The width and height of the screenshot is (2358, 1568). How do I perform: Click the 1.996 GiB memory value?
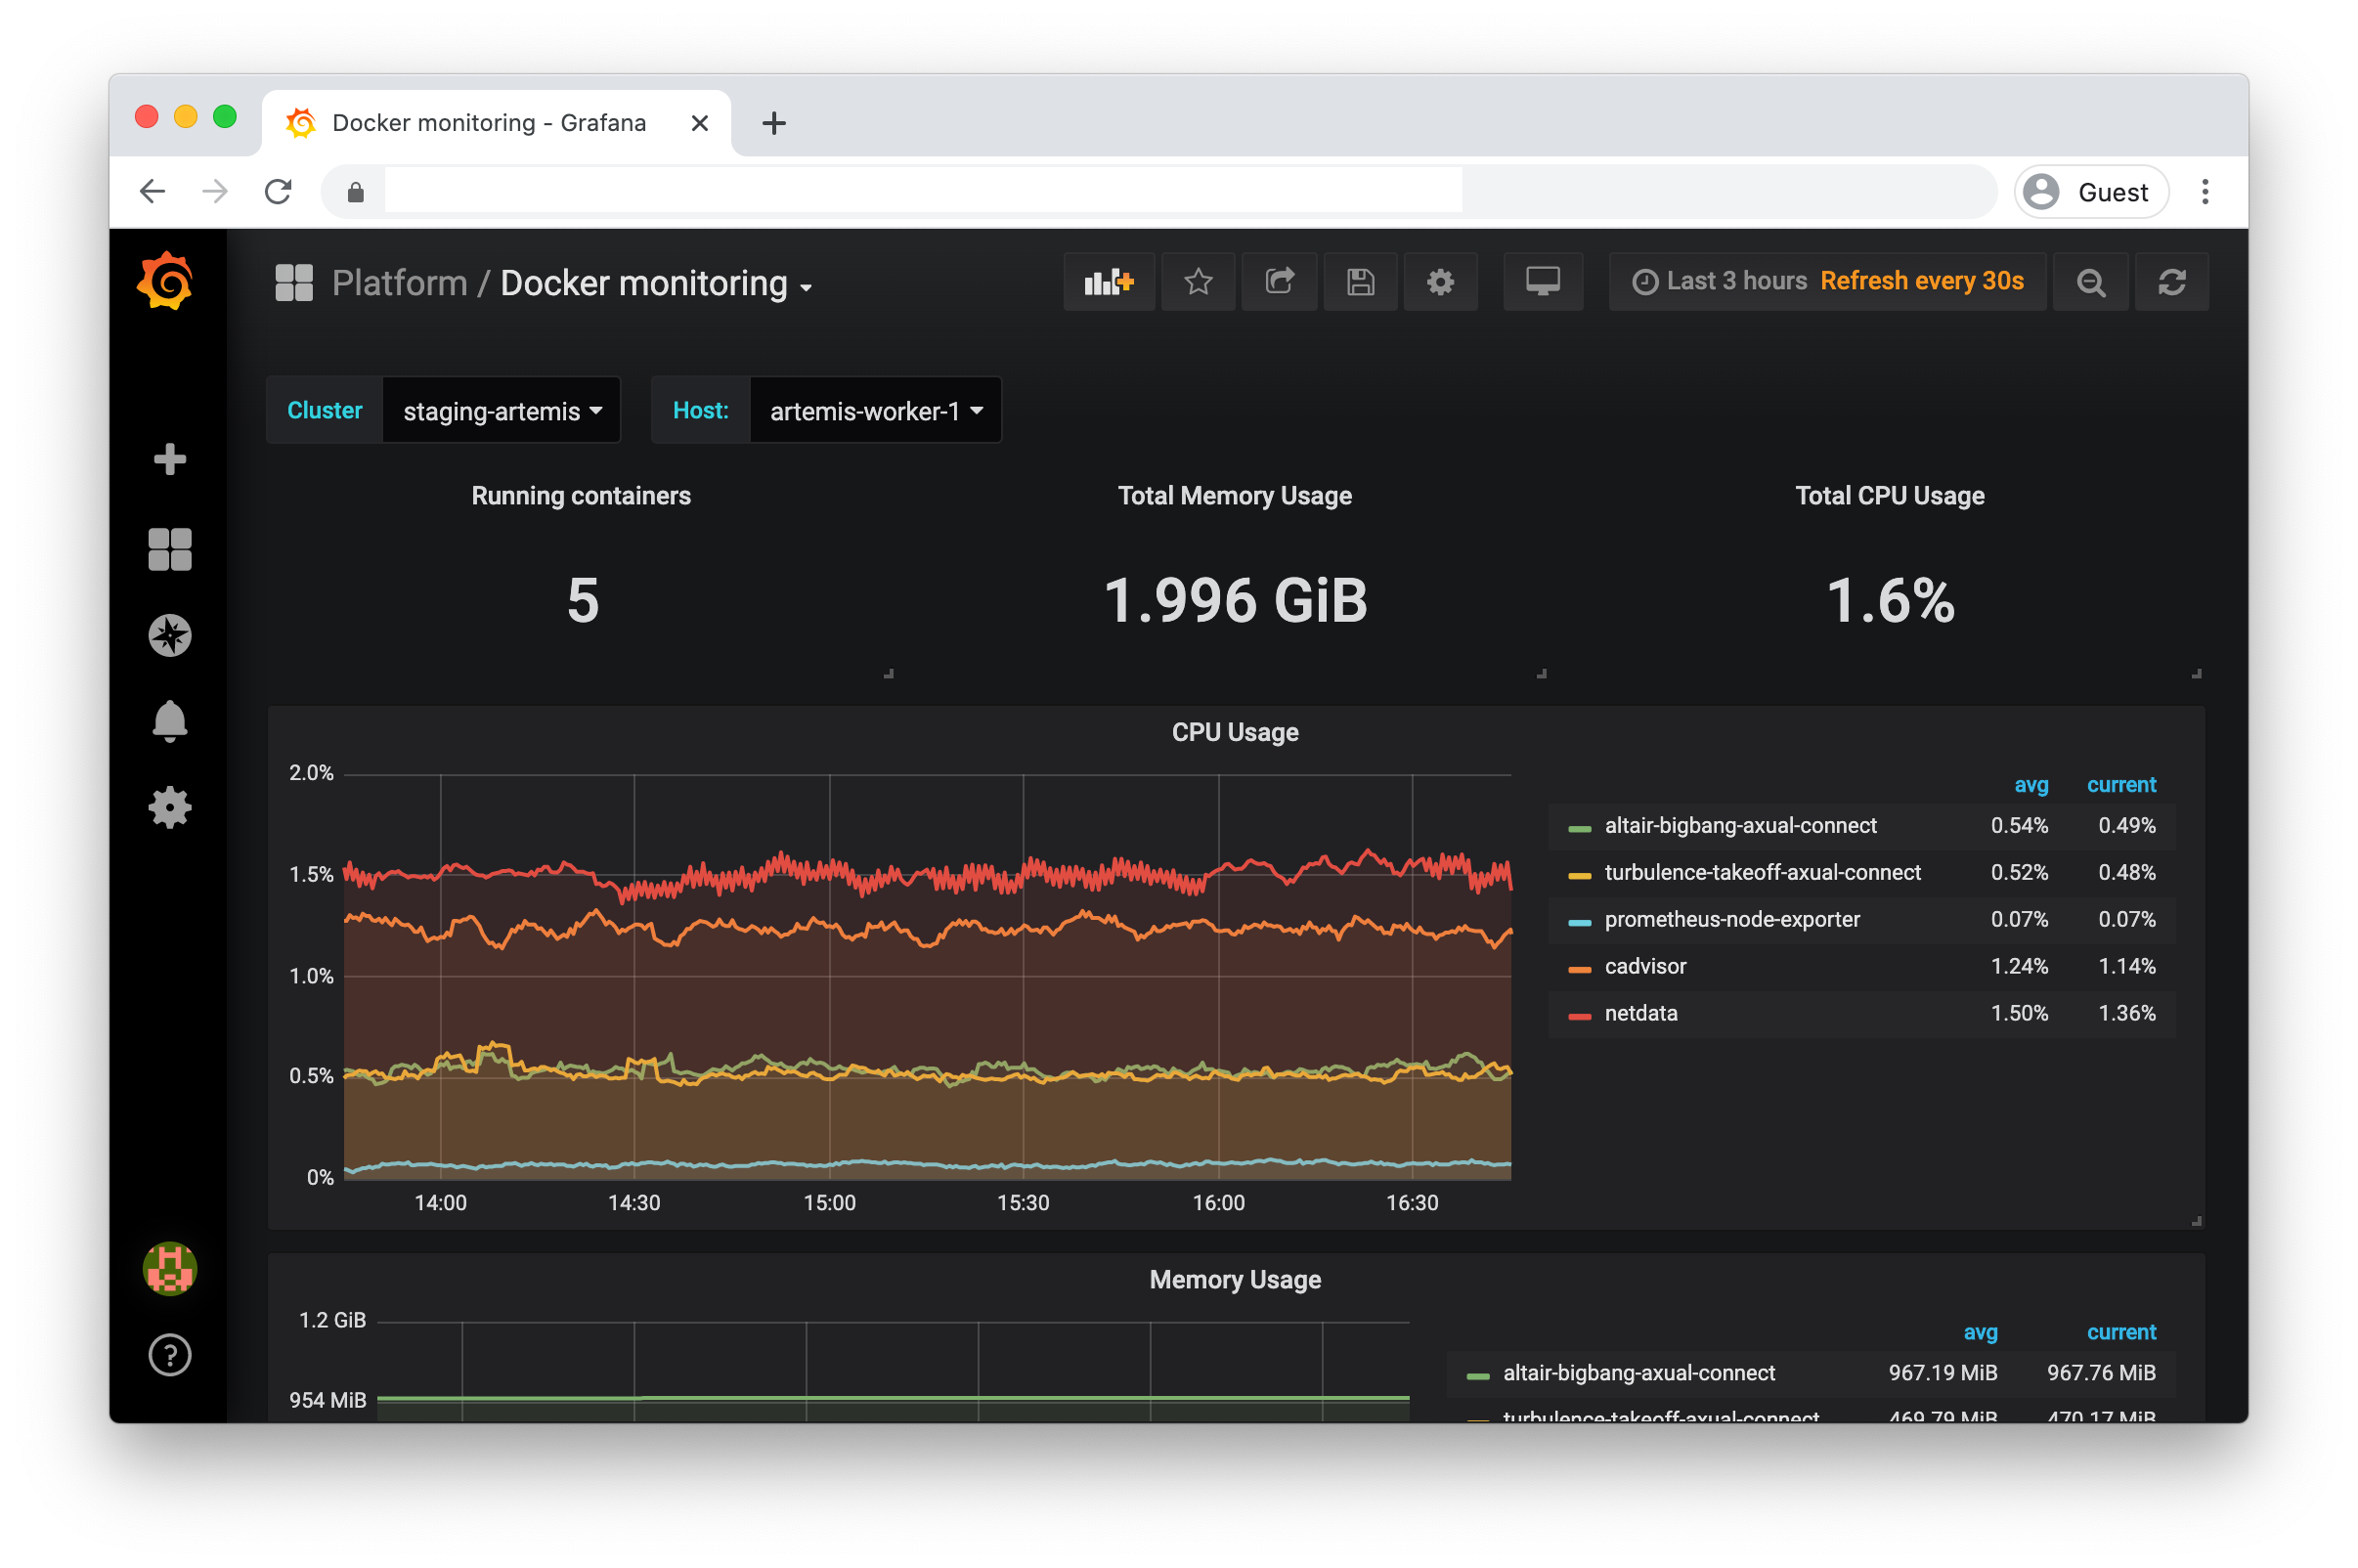(x=1235, y=601)
